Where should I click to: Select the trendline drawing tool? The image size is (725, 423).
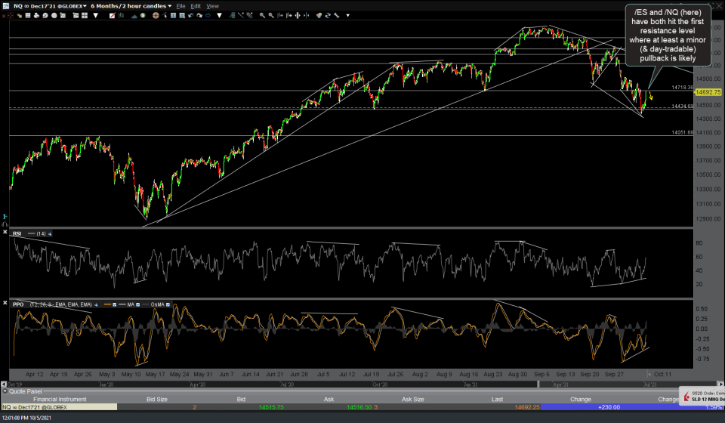tap(241, 15)
